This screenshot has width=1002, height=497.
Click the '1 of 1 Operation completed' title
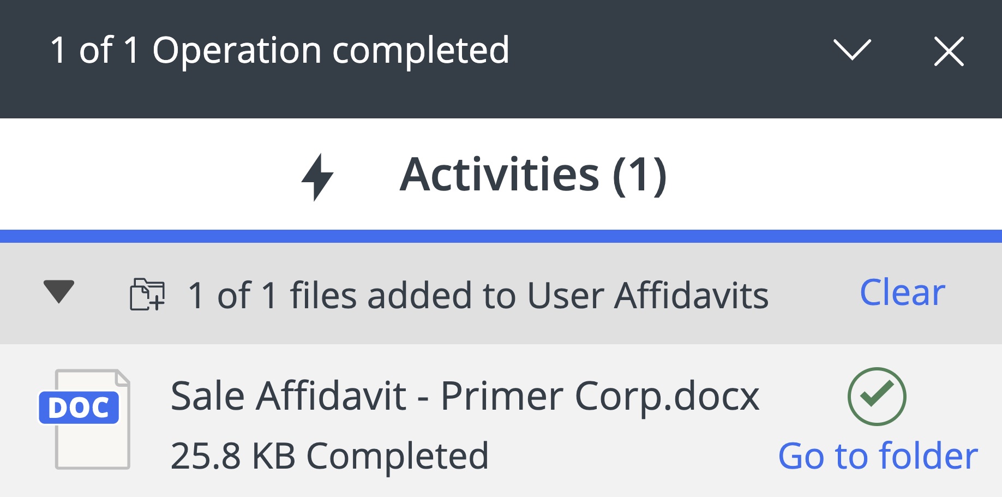pyautogui.click(x=279, y=51)
